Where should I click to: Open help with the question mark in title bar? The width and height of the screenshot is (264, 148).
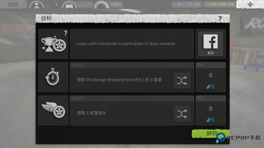tap(220, 18)
